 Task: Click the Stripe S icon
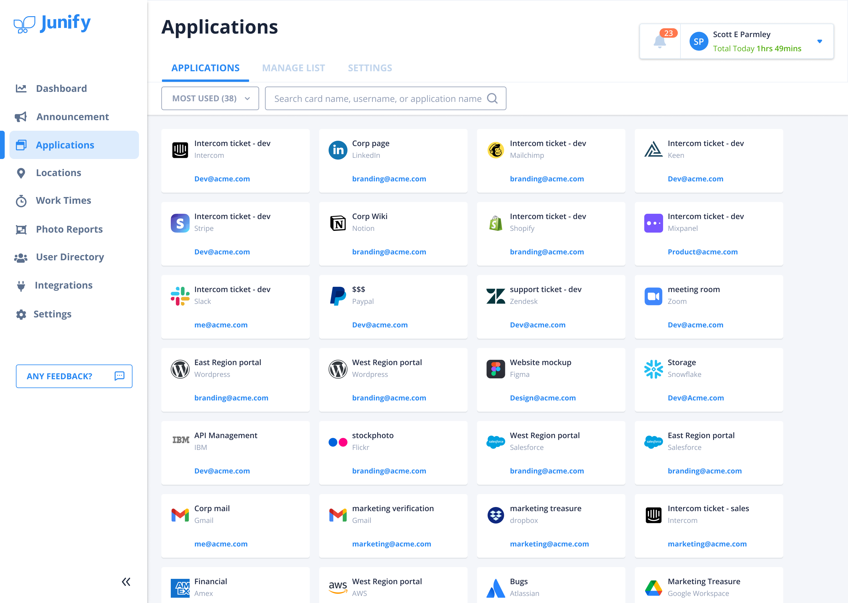coord(180,223)
